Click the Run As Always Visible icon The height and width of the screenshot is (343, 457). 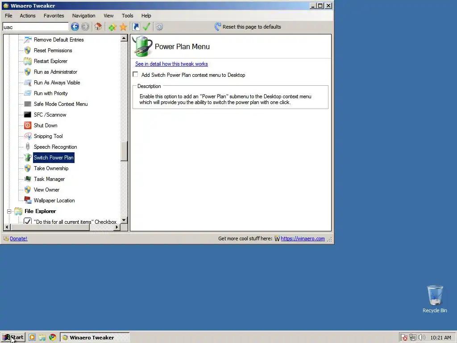[28, 83]
